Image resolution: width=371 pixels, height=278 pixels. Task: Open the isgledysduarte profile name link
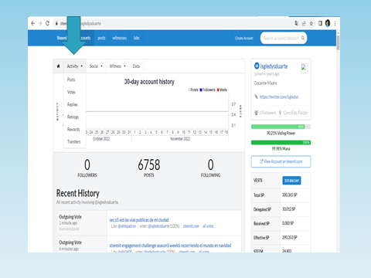274,66
